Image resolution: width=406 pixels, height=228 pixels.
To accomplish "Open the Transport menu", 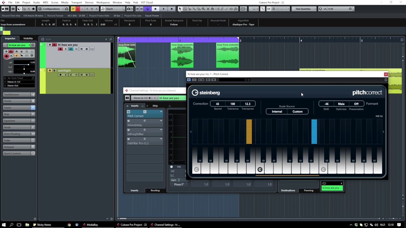I will coord(76,3).
